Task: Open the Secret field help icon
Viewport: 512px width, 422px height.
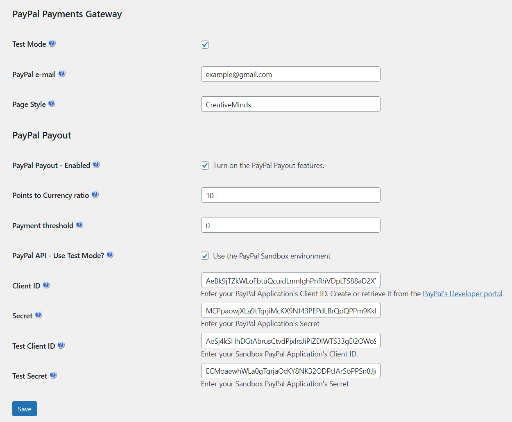Action: (39, 315)
